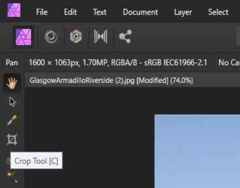Switch to the Liquify Persona
Screen dimensions: 240x188
51,36
